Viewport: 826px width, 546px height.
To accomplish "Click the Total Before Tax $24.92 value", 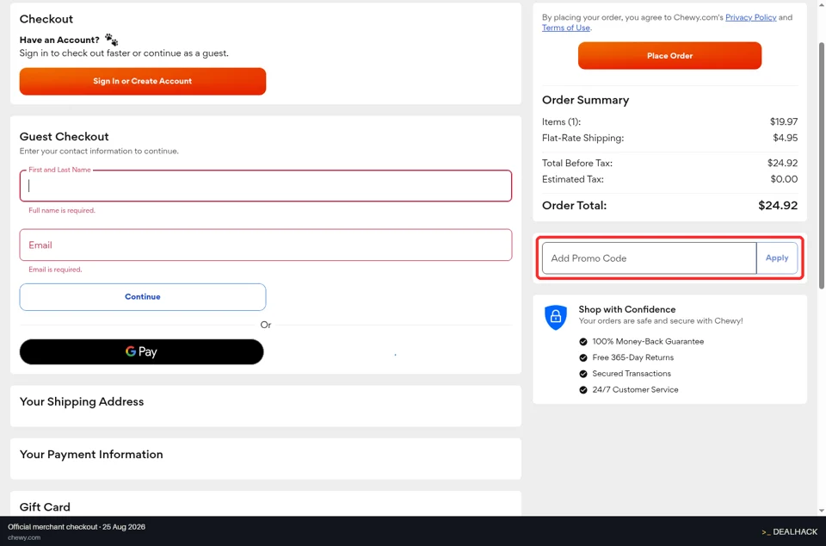I will (x=782, y=163).
